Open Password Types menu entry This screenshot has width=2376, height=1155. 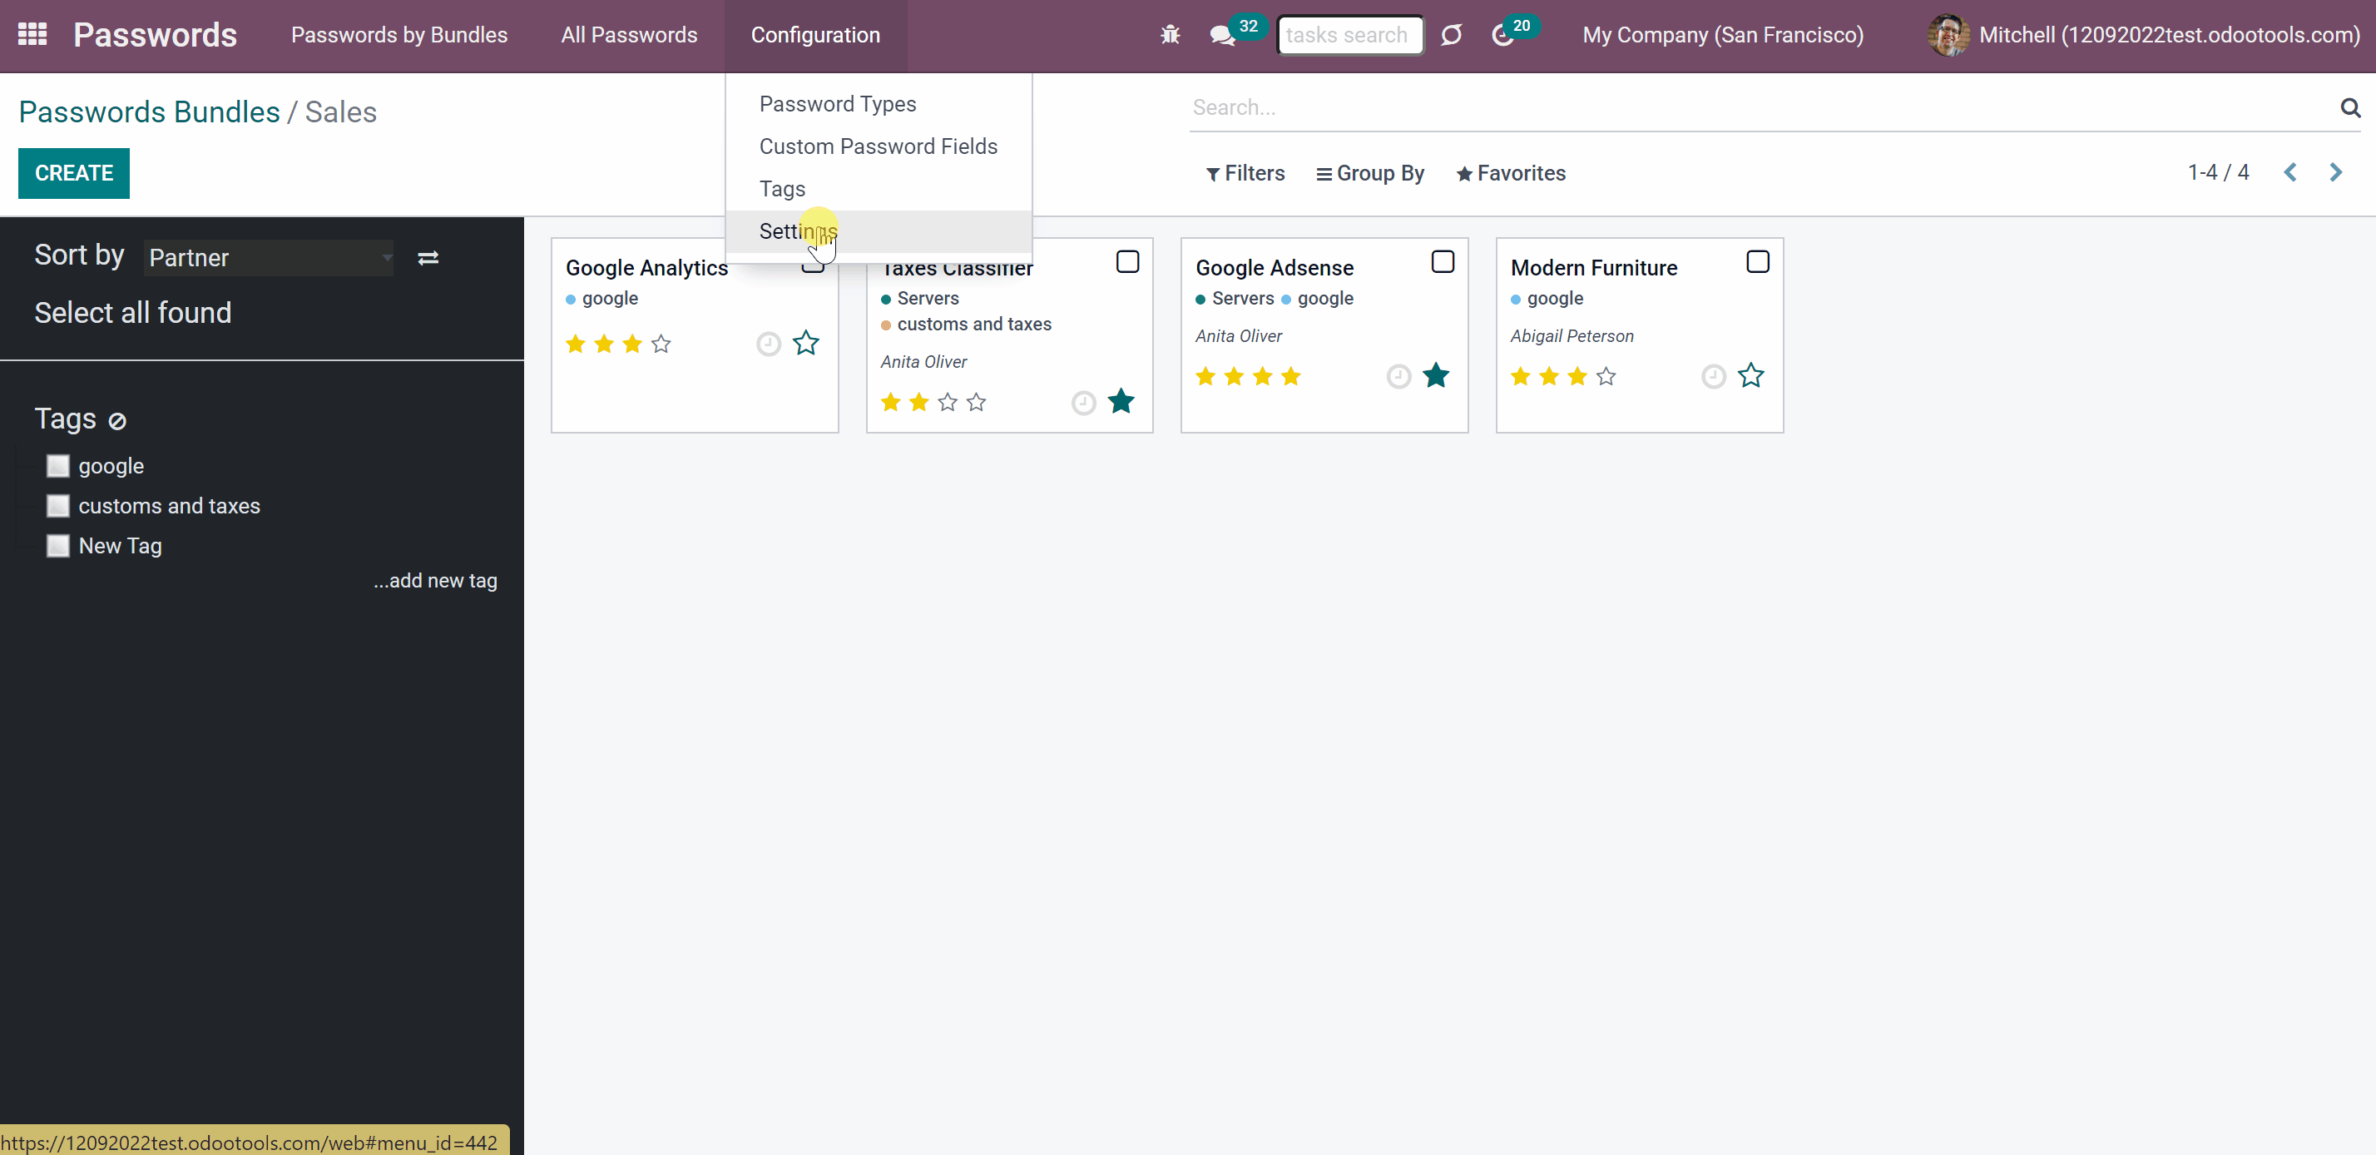(x=879, y=104)
